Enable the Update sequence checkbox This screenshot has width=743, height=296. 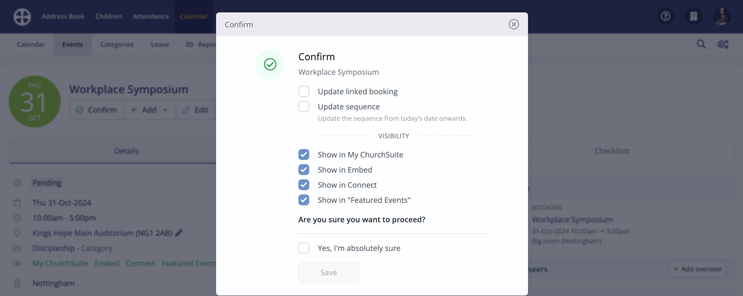[304, 106]
